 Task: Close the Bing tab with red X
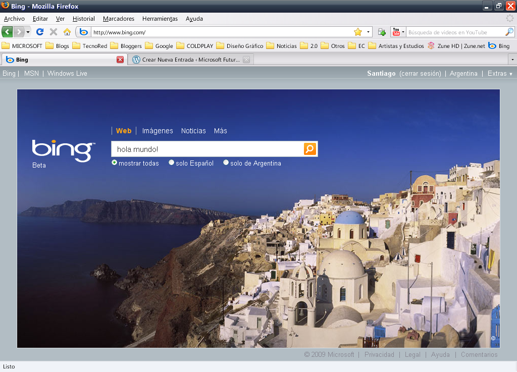(120, 60)
